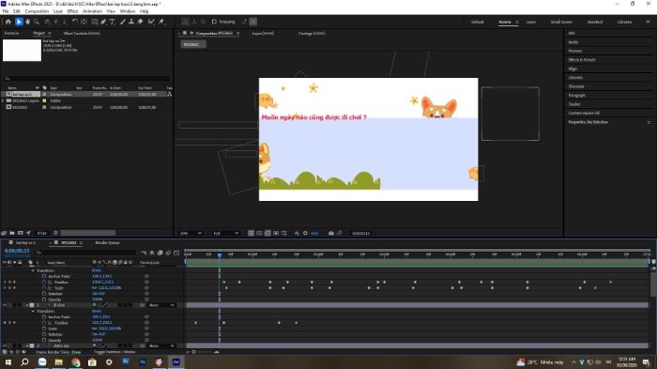Open the Effect menu
657x369 pixels.
pyautogui.click(x=72, y=11)
